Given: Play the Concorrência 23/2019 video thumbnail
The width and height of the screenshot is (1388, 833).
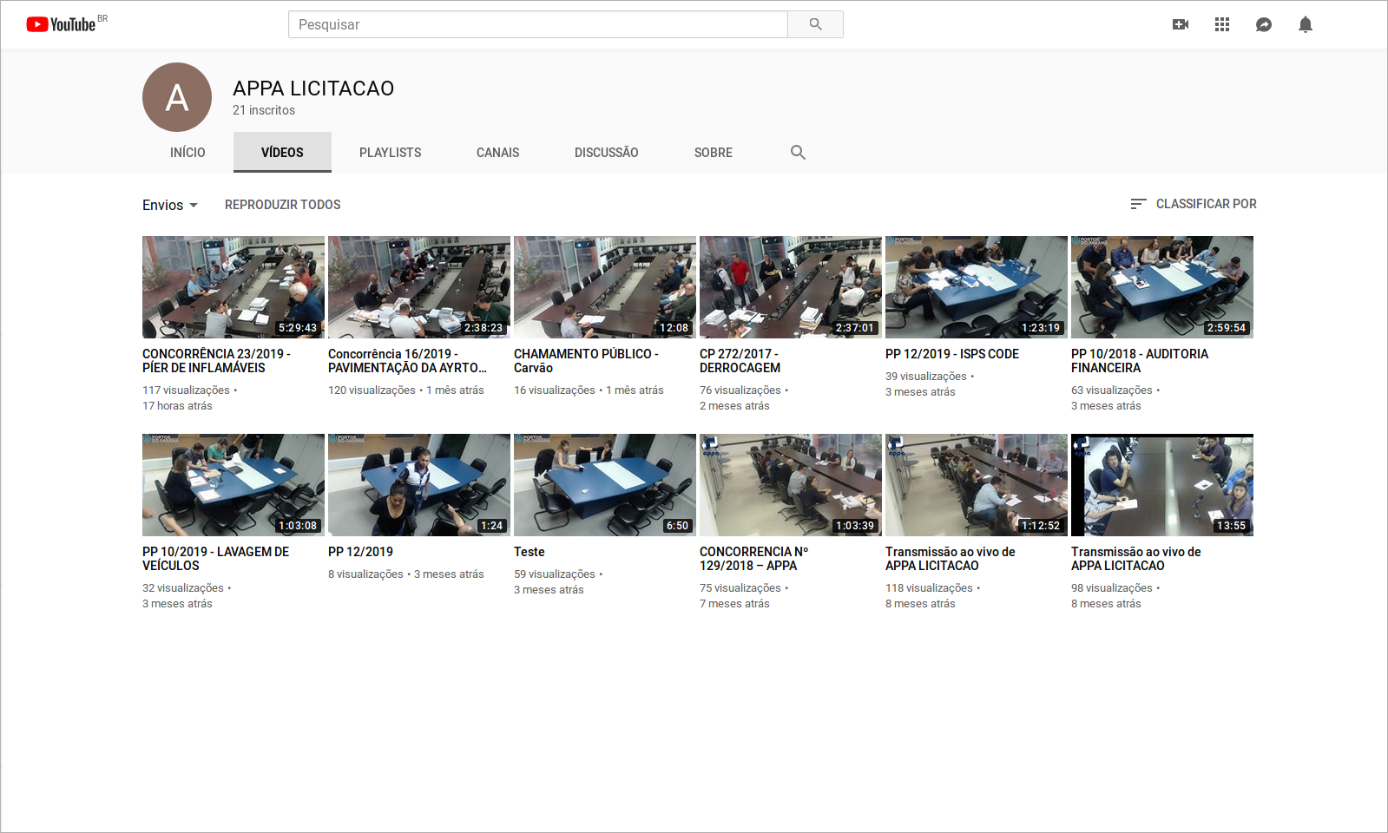Looking at the screenshot, I should (234, 287).
